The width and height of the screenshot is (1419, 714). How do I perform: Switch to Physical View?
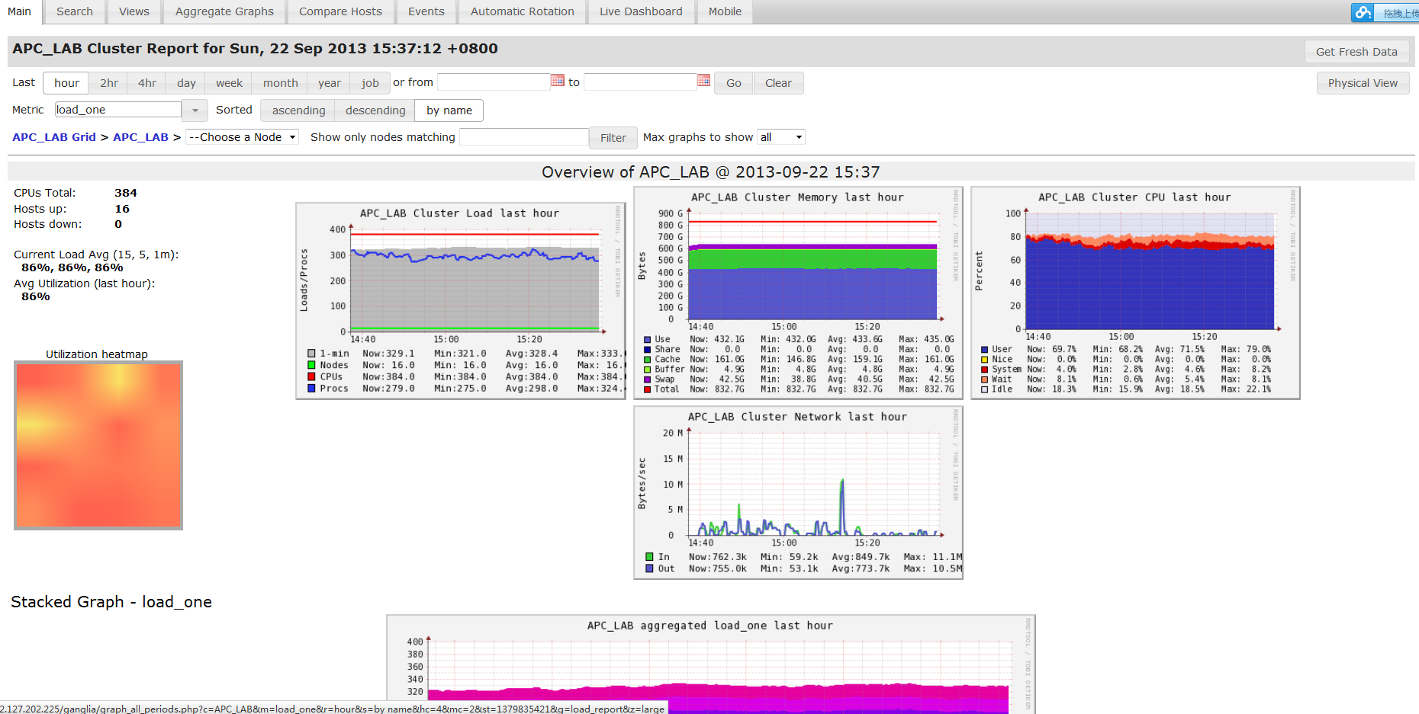(x=1363, y=83)
